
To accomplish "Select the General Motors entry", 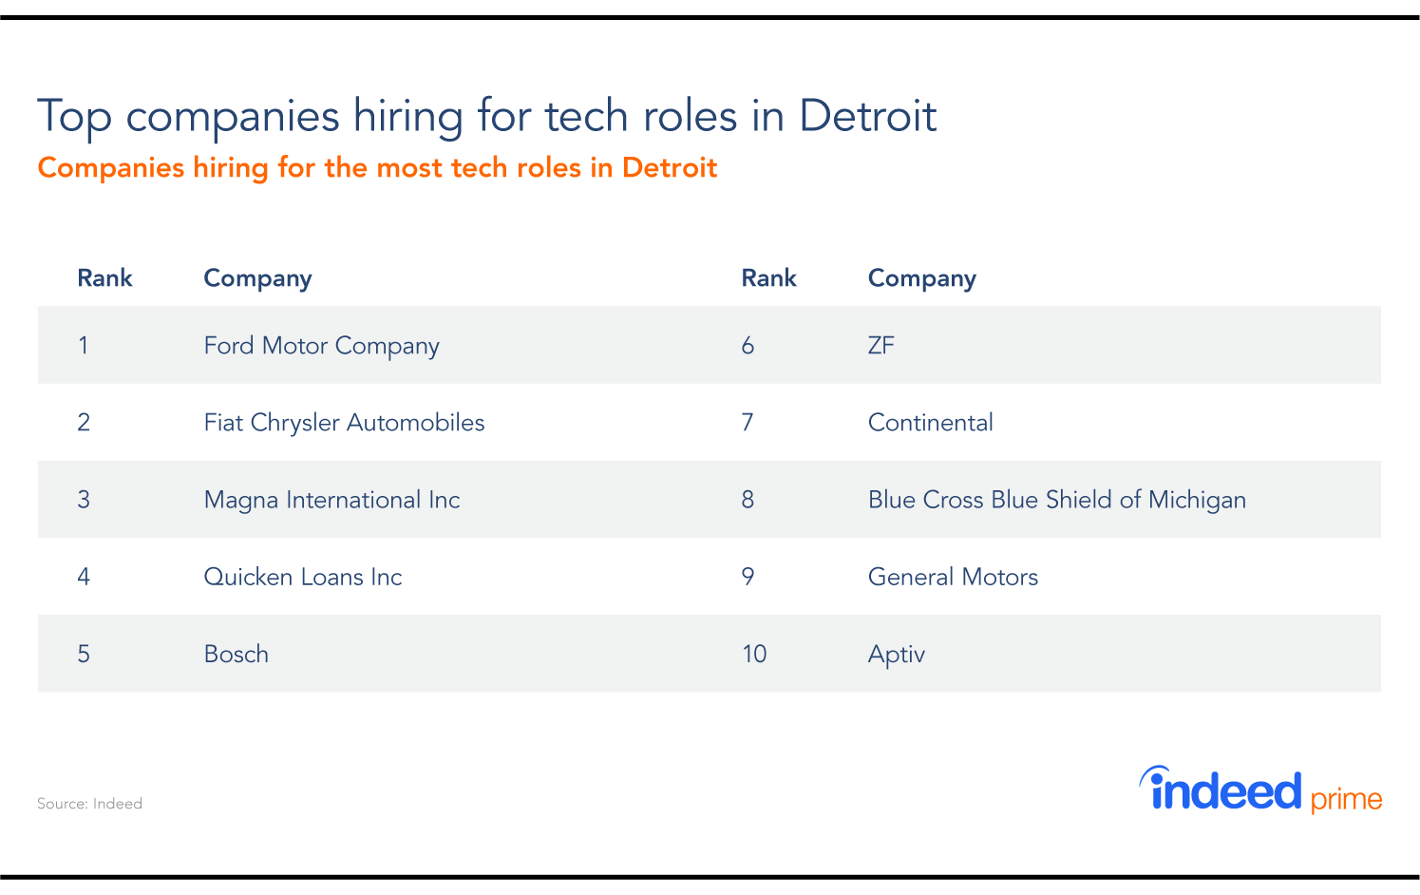I will point(953,577).
